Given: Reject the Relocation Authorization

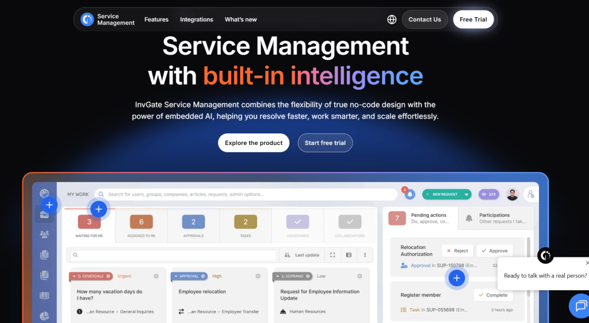Looking at the screenshot, I should [x=457, y=251].
